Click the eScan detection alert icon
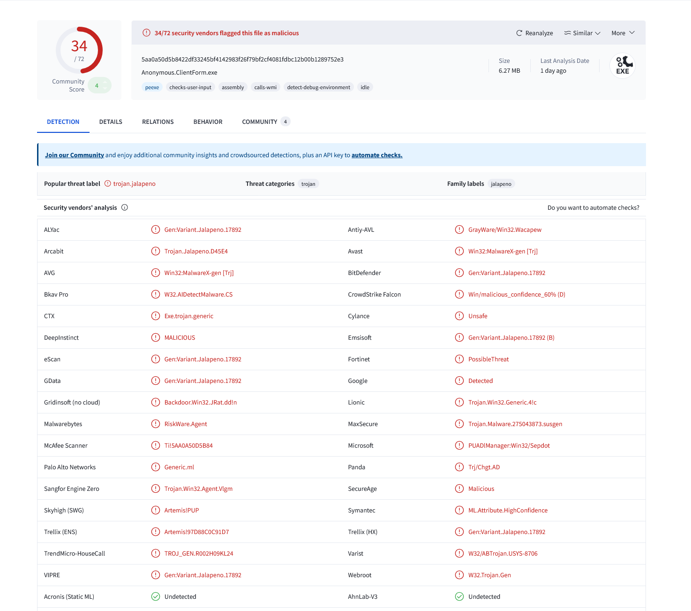Screen dimensions: 691x611 point(156,359)
